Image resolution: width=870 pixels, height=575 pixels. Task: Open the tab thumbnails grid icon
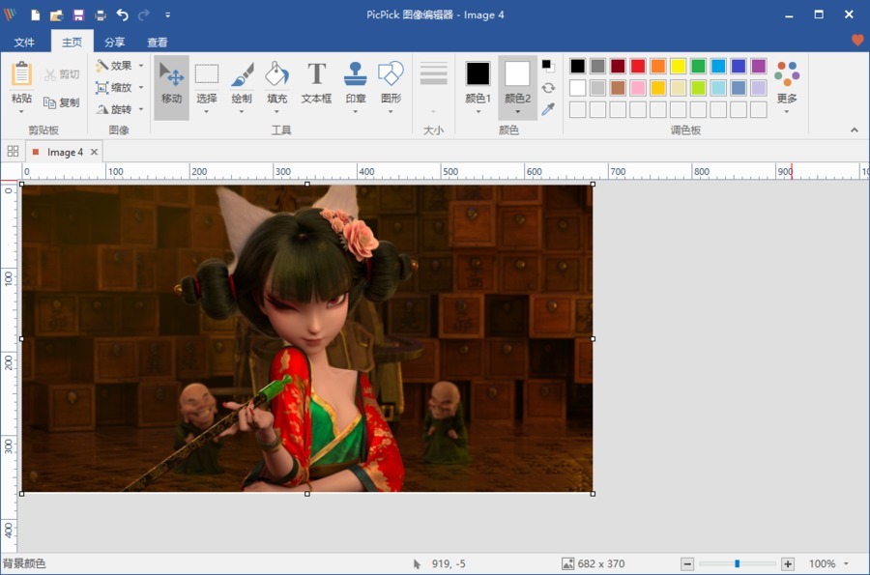pos(13,151)
